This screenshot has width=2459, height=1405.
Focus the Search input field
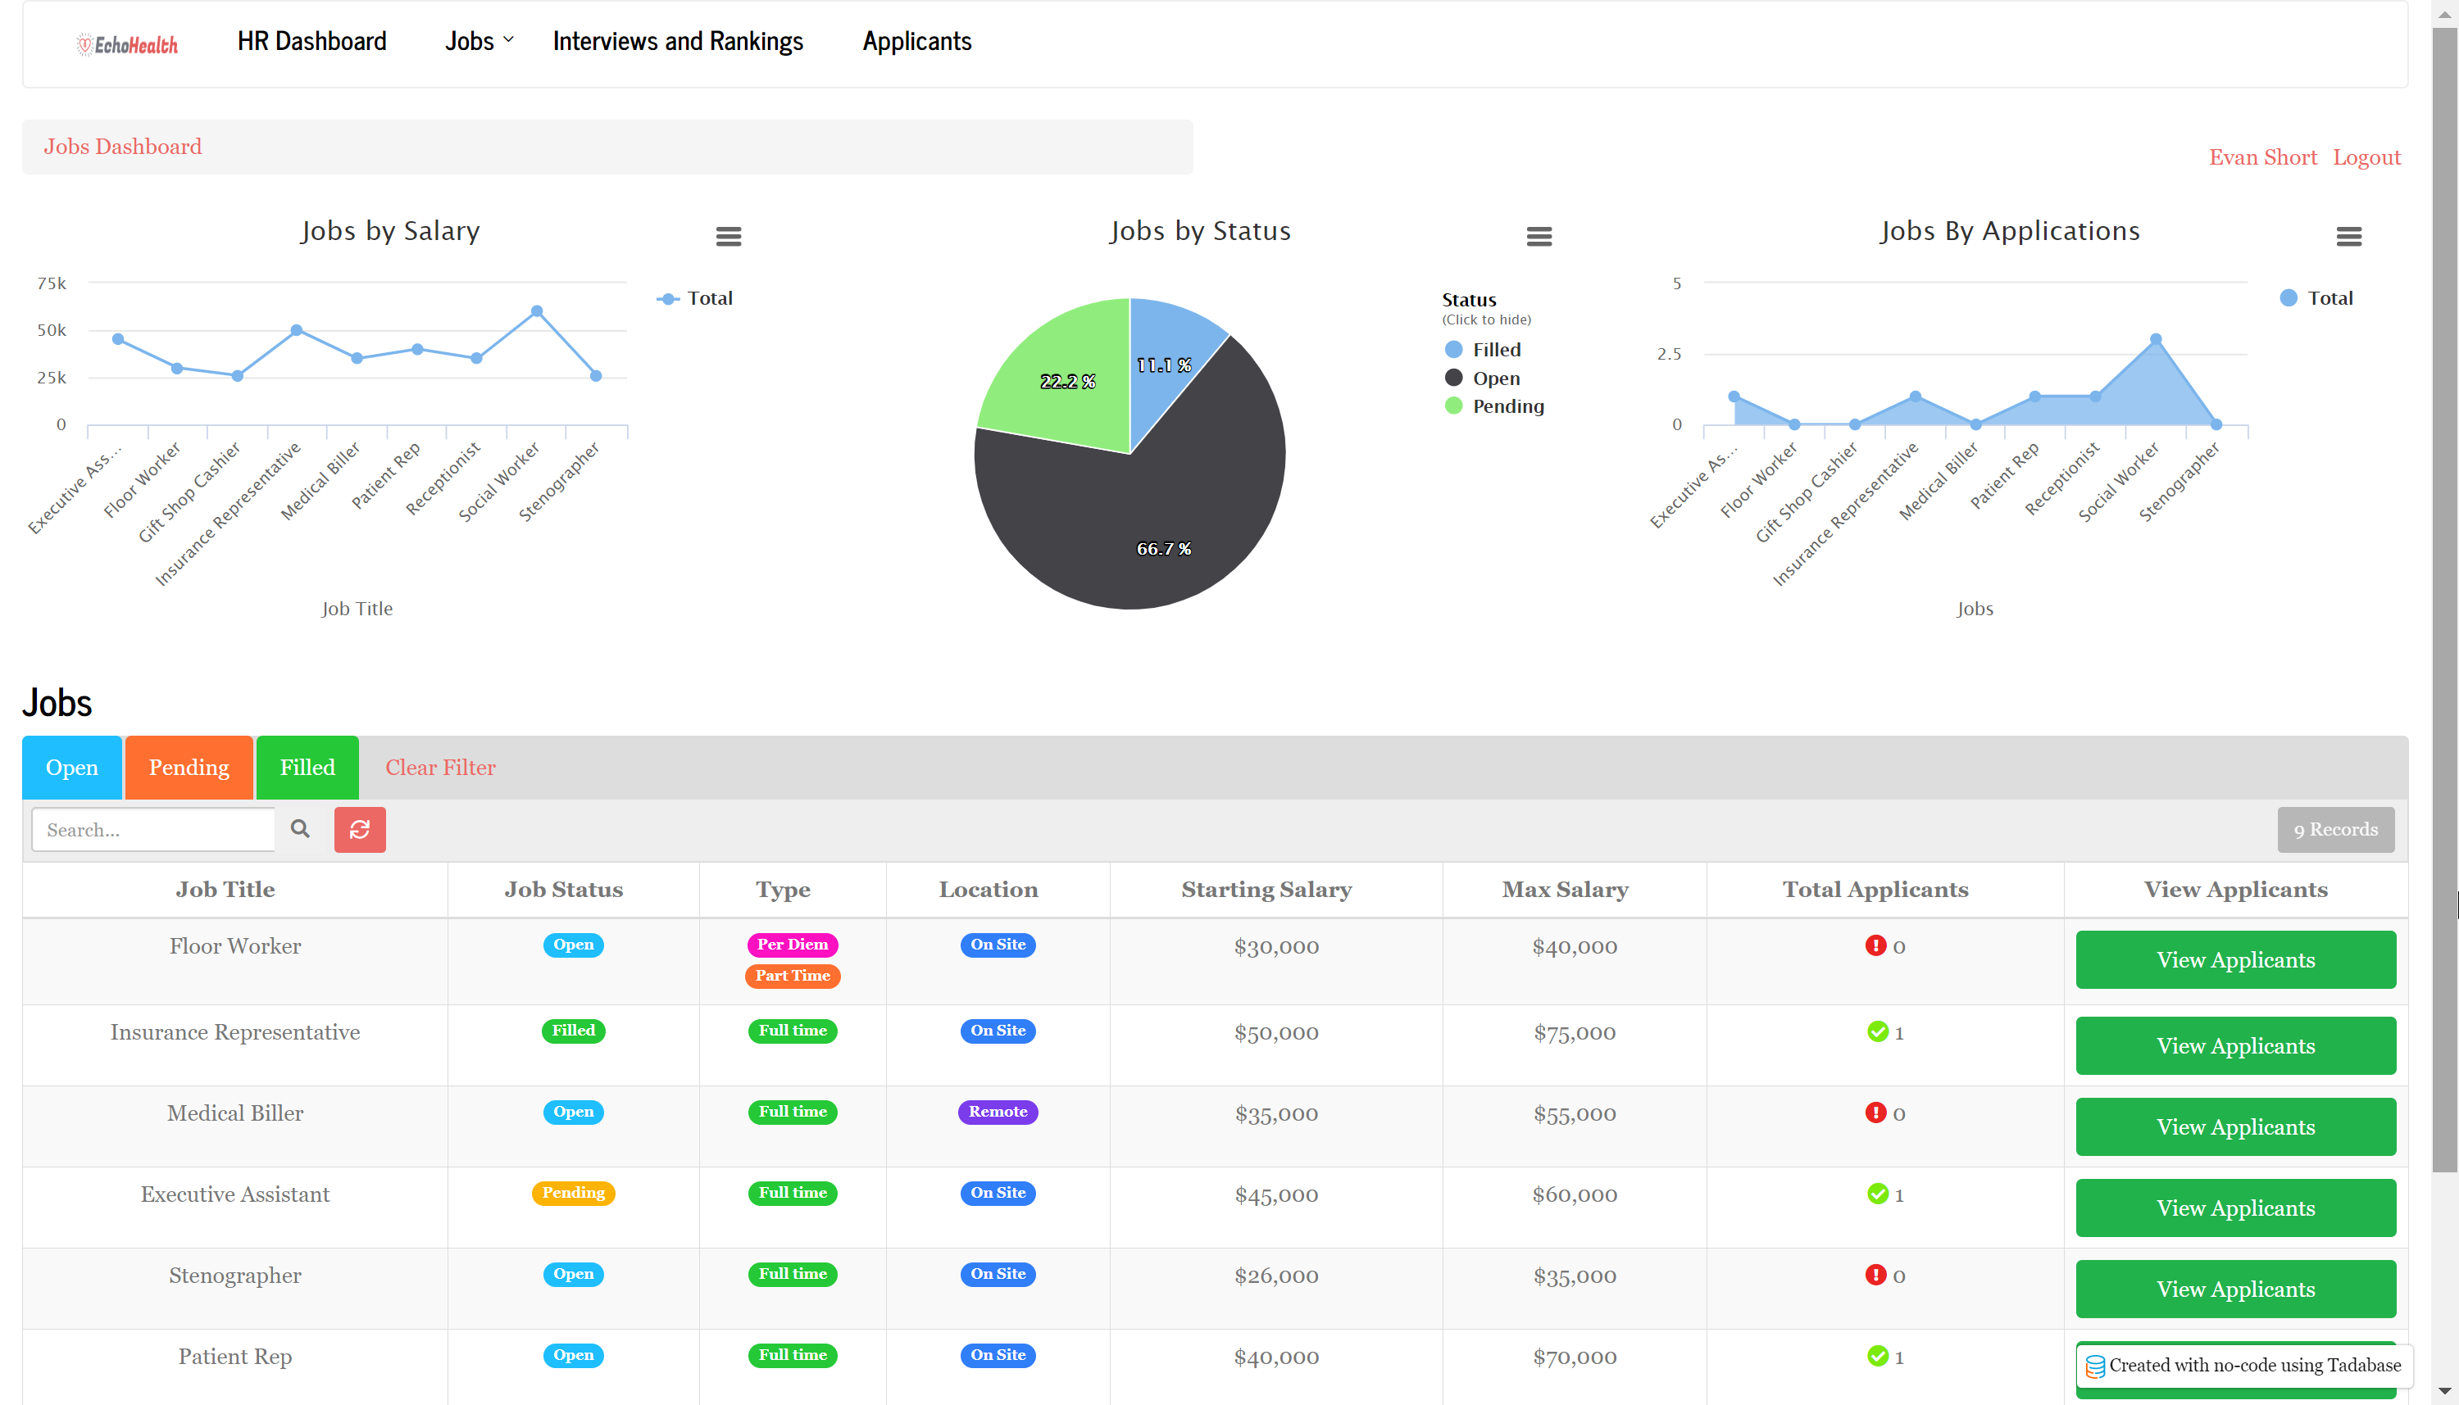[153, 830]
